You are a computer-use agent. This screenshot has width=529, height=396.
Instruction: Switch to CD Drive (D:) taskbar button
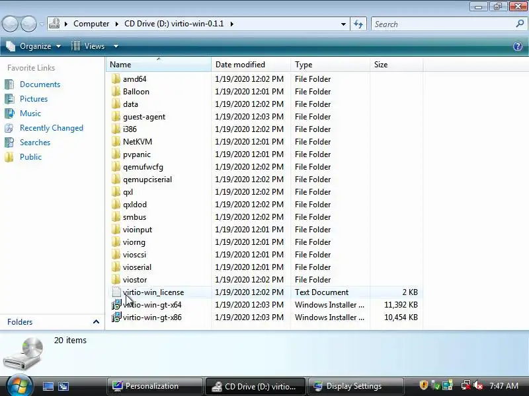[x=255, y=386]
